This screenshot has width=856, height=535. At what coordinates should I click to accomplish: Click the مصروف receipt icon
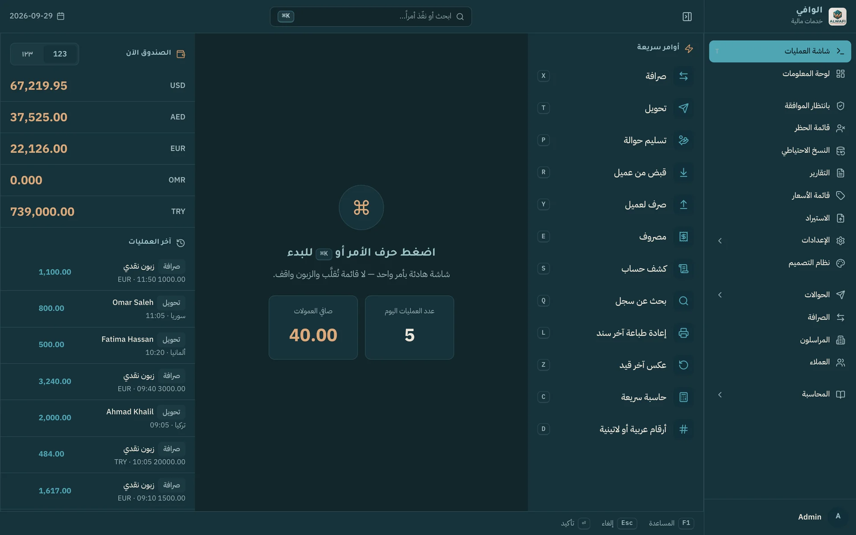pos(683,237)
